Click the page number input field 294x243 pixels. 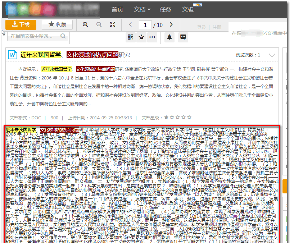point(145,25)
